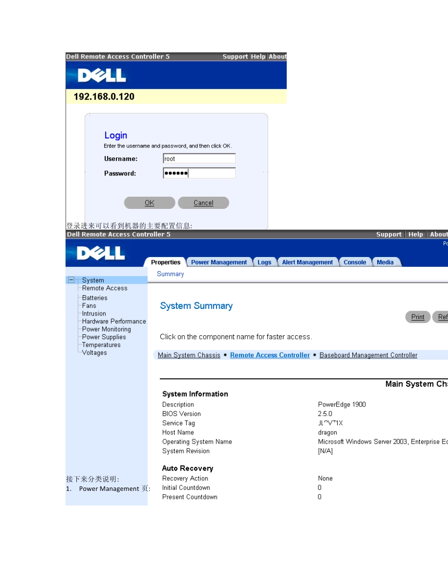Click the System Information heading

pyautogui.click(x=195, y=394)
